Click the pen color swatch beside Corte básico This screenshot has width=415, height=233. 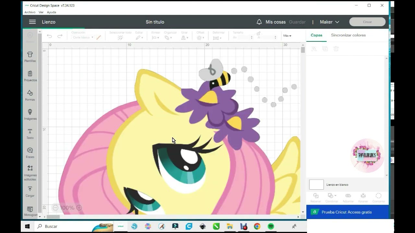[x=99, y=38]
